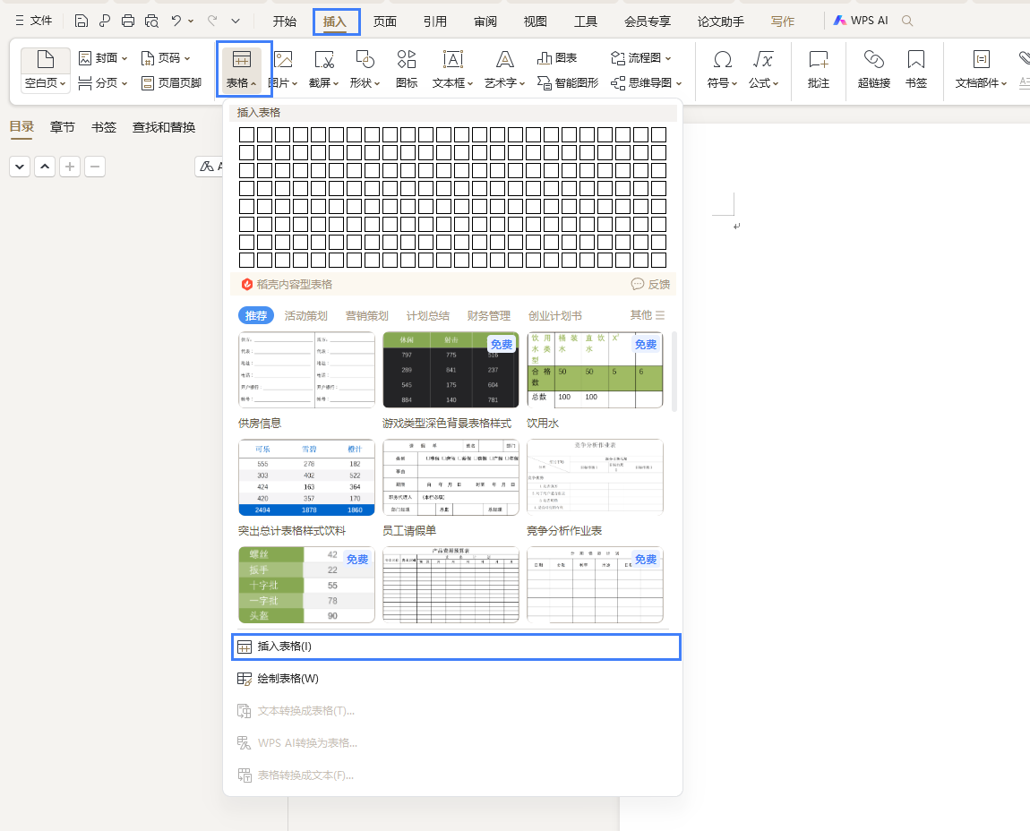Viewport: 1030px width, 831px height.
Task: Select the Financial Management (财务管理) category
Action: [x=489, y=316]
